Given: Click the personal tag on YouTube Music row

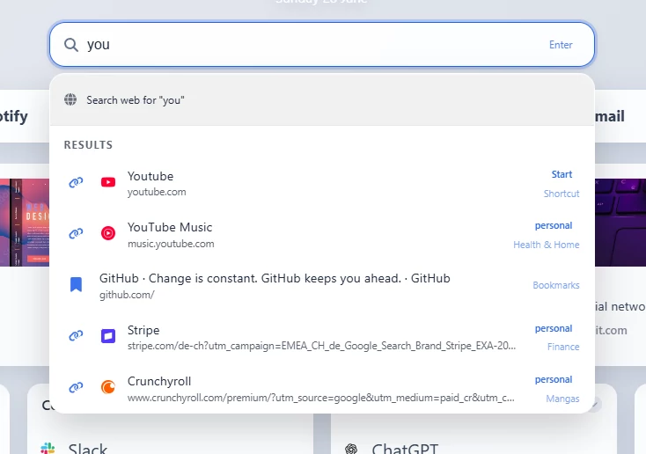Looking at the screenshot, I should (x=554, y=226).
